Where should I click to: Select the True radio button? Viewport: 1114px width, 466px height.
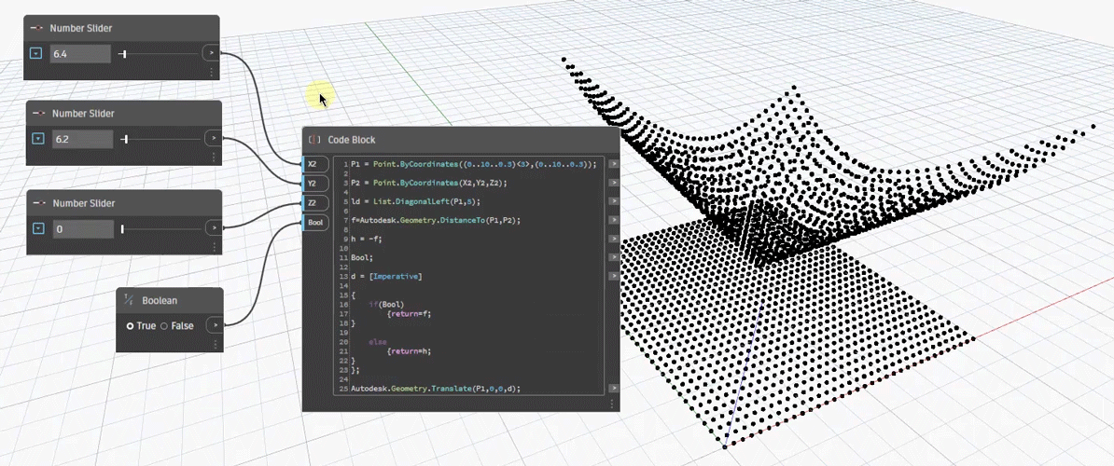coord(130,326)
